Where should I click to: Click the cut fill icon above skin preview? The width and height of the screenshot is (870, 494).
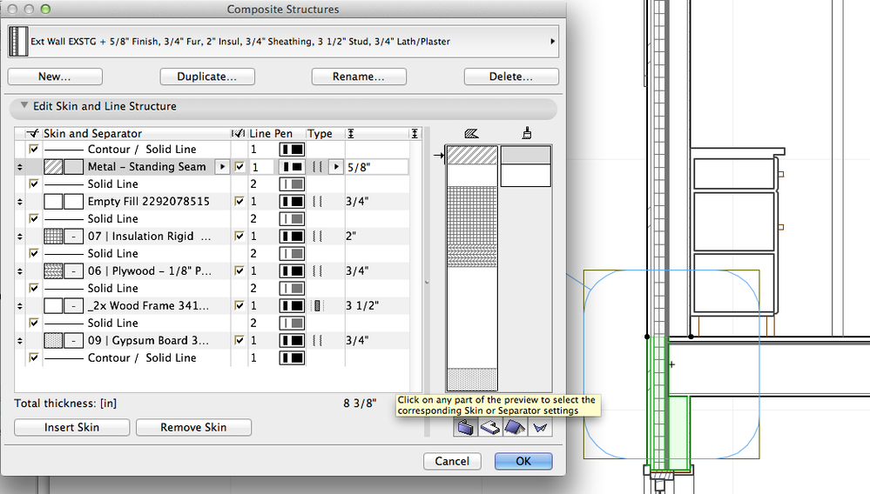click(471, 134)
